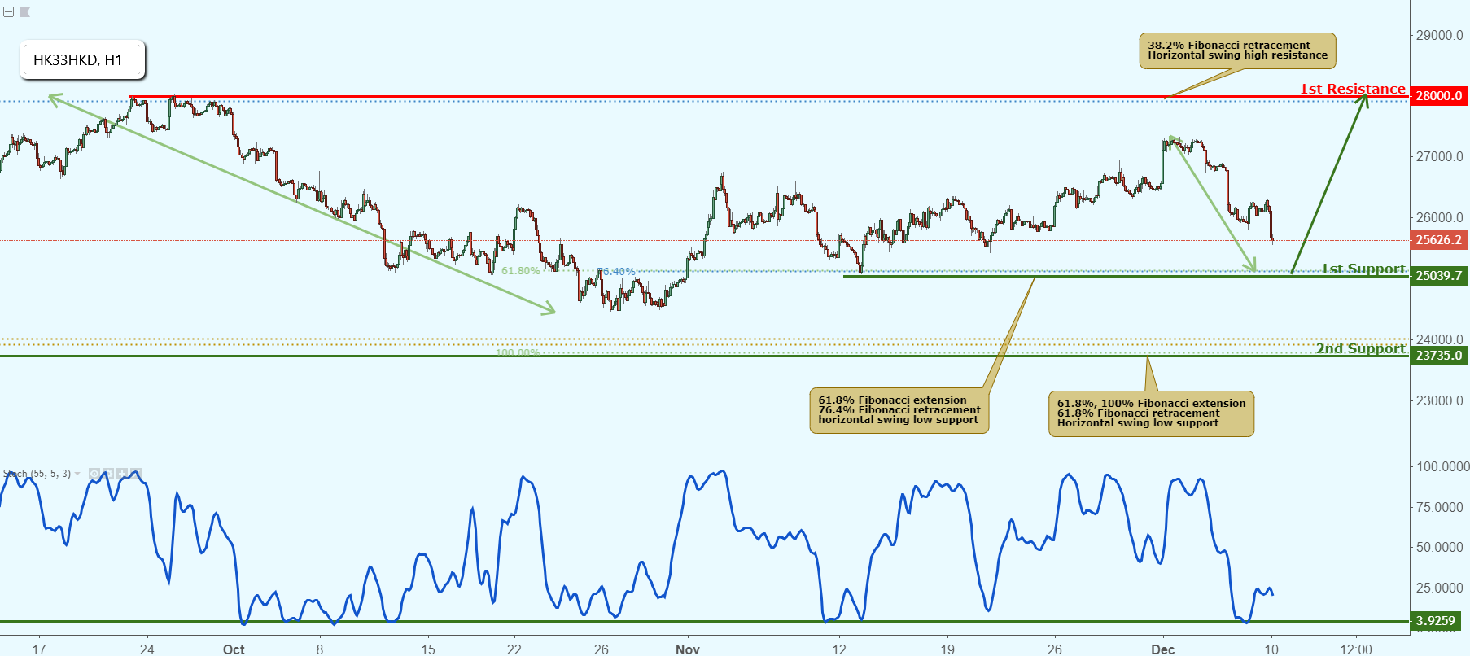Screen dimensions: 1470x656
Task: Click the '2nd Support' text label
Action: coord(1361,348)
